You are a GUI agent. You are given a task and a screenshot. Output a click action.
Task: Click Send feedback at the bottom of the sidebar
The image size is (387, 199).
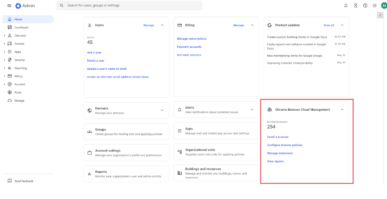pyautogui.click(x=24, y=181)
